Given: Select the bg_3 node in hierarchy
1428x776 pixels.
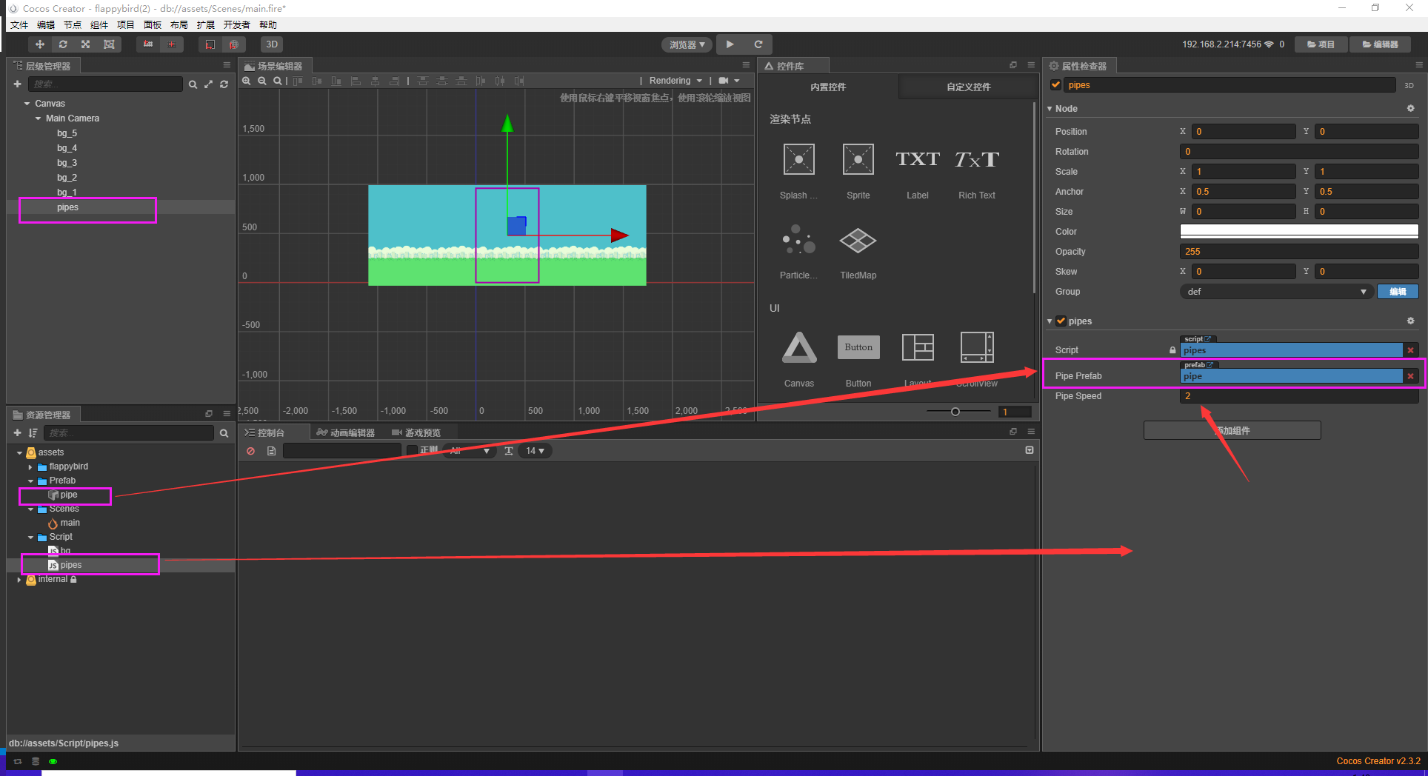Looking at the screenshot, I should (67, 163).
